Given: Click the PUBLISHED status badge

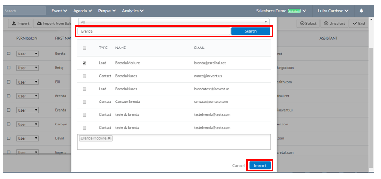Looking at the screenshot, I should coord(294,11).
